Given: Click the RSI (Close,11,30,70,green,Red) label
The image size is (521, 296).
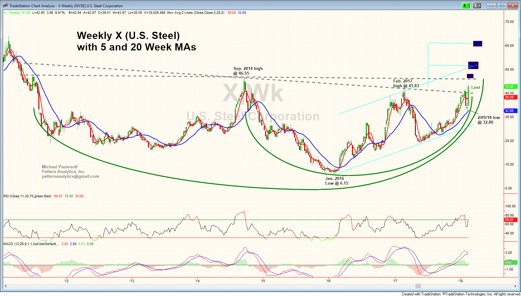Looking at the screenshot, I should point(27,196).
